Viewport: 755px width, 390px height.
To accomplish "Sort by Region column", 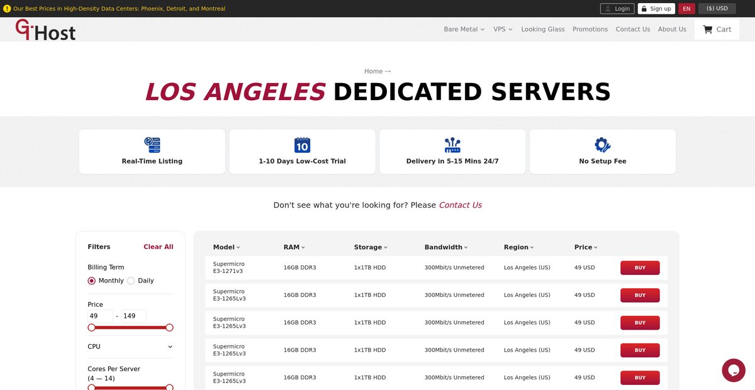I will [519, 247].
